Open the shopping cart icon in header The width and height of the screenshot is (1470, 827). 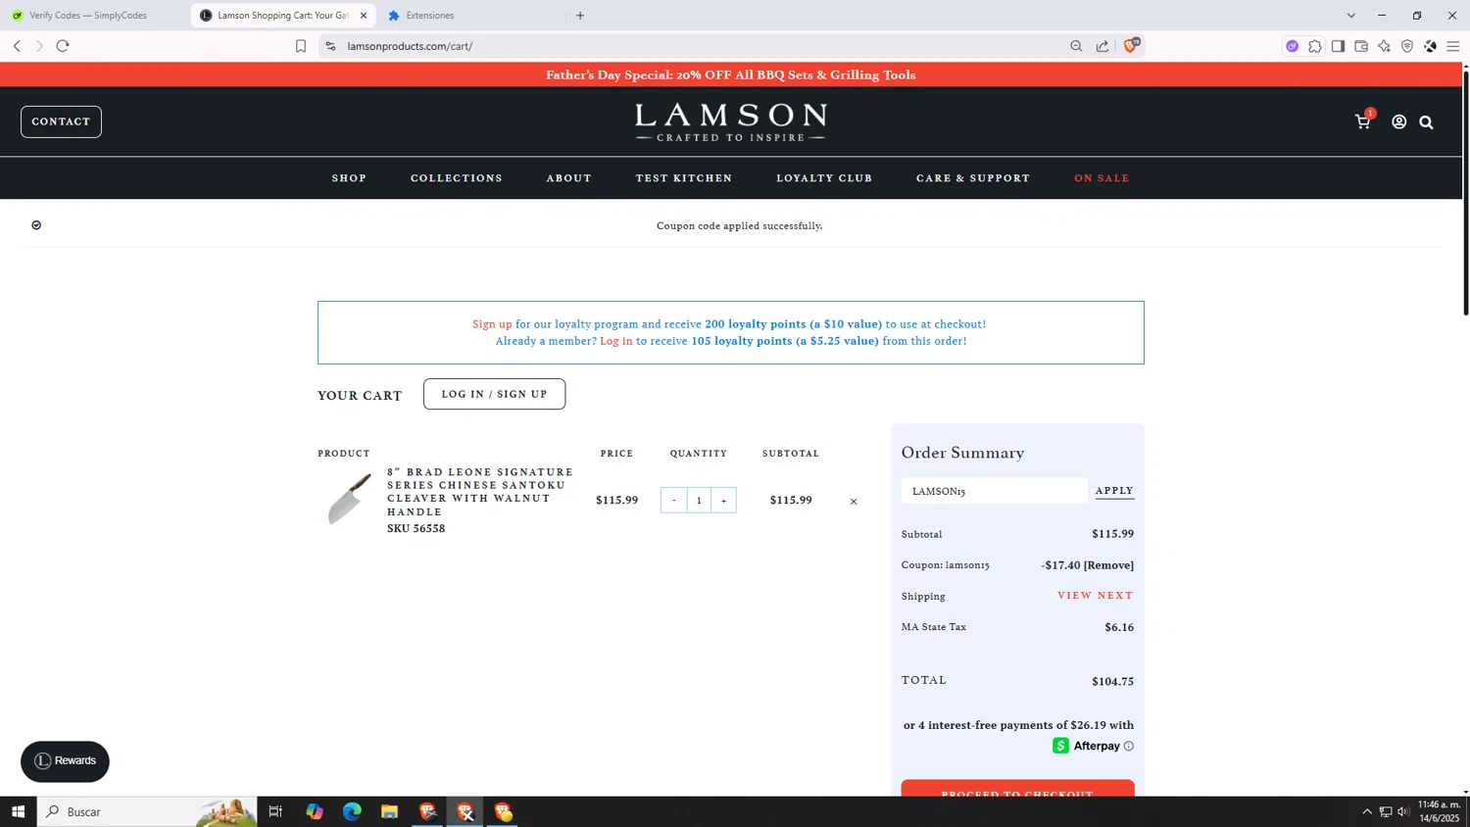[x=1362, y=122]
